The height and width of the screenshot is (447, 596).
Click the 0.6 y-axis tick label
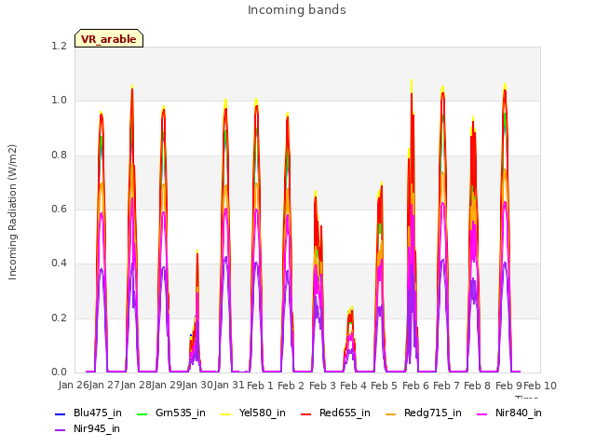[59, 209]
